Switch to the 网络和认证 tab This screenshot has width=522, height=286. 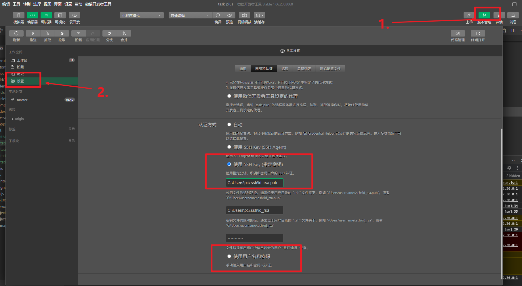pyautogui.click(x=264, y=68)
